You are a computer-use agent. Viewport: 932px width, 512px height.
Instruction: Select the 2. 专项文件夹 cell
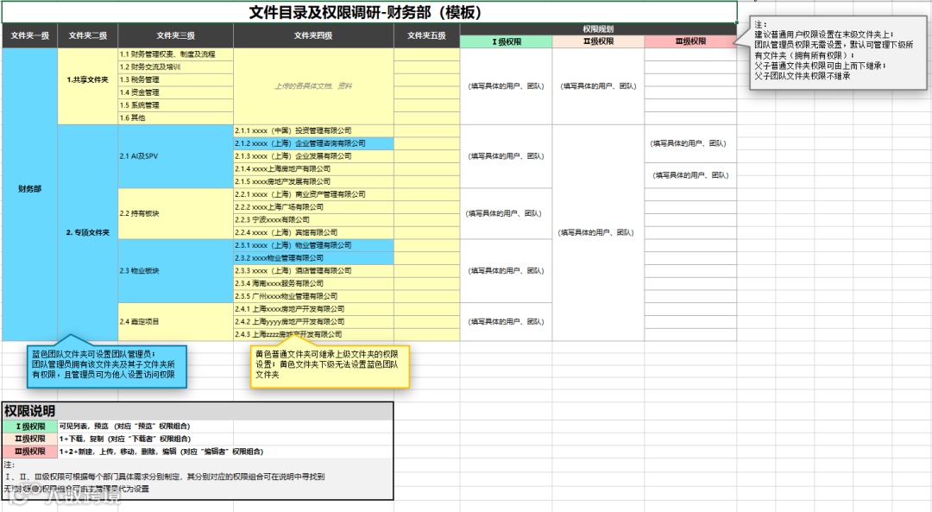87,232
